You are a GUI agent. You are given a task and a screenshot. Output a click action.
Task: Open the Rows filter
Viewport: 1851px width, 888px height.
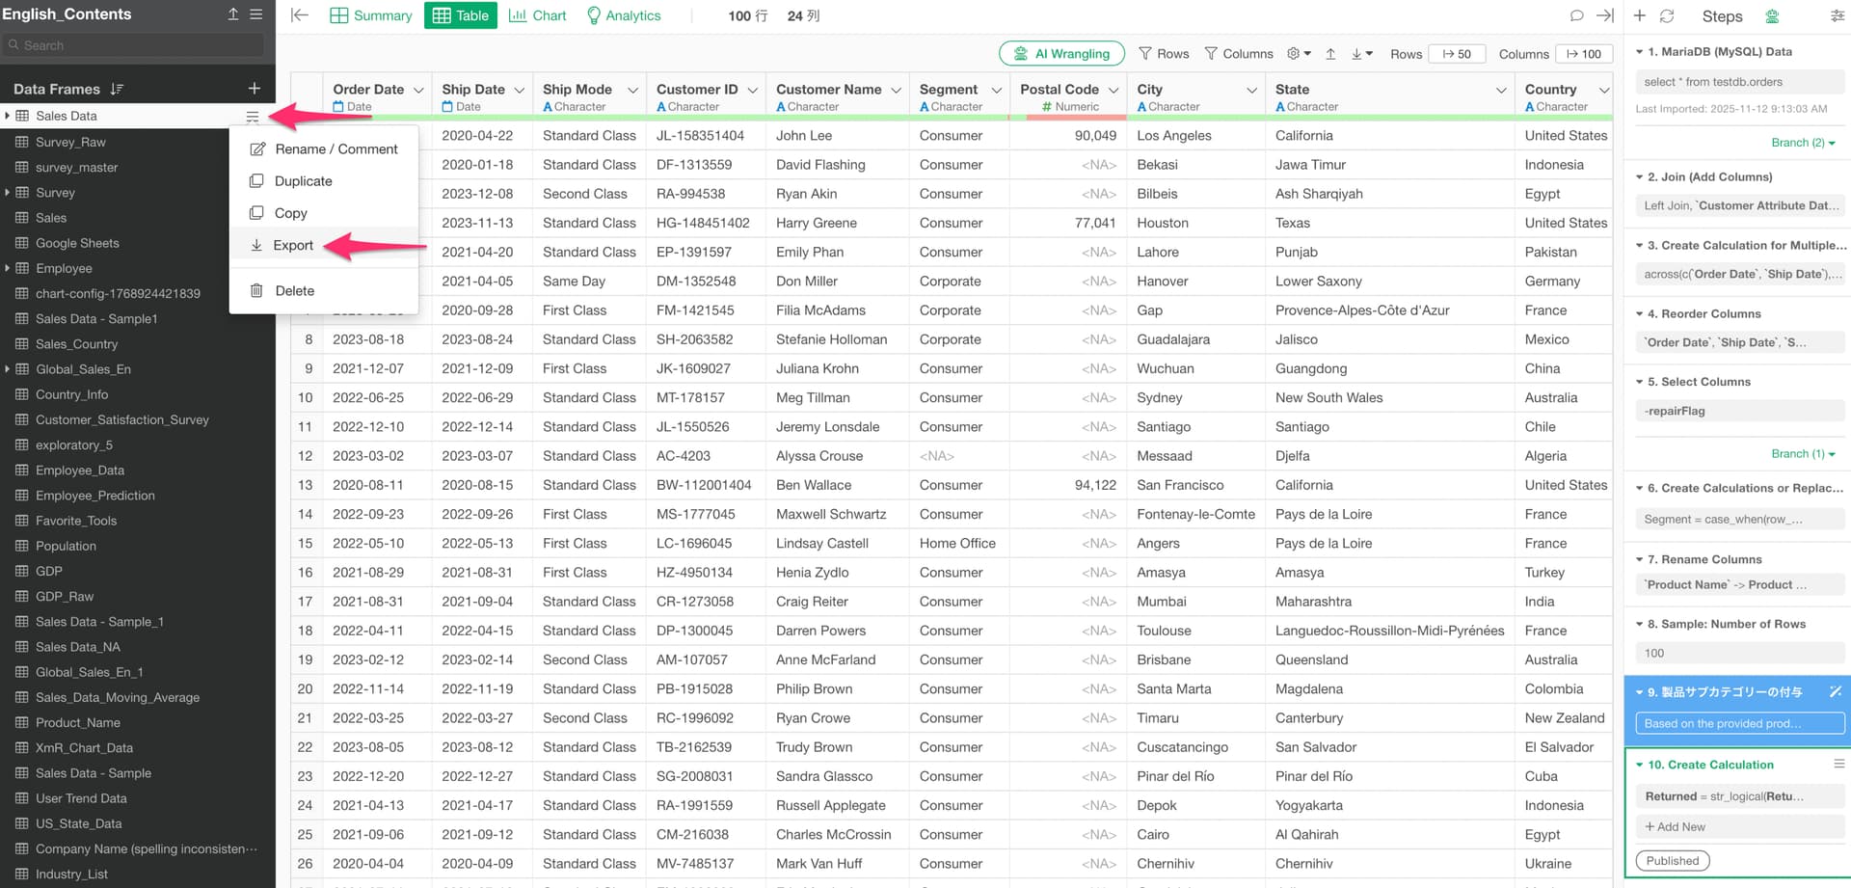coord(1164,54)
